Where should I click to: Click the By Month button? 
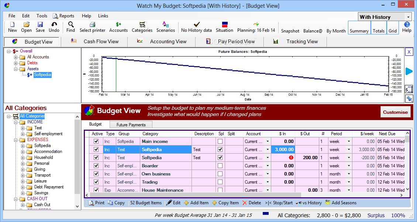[336, 31]
